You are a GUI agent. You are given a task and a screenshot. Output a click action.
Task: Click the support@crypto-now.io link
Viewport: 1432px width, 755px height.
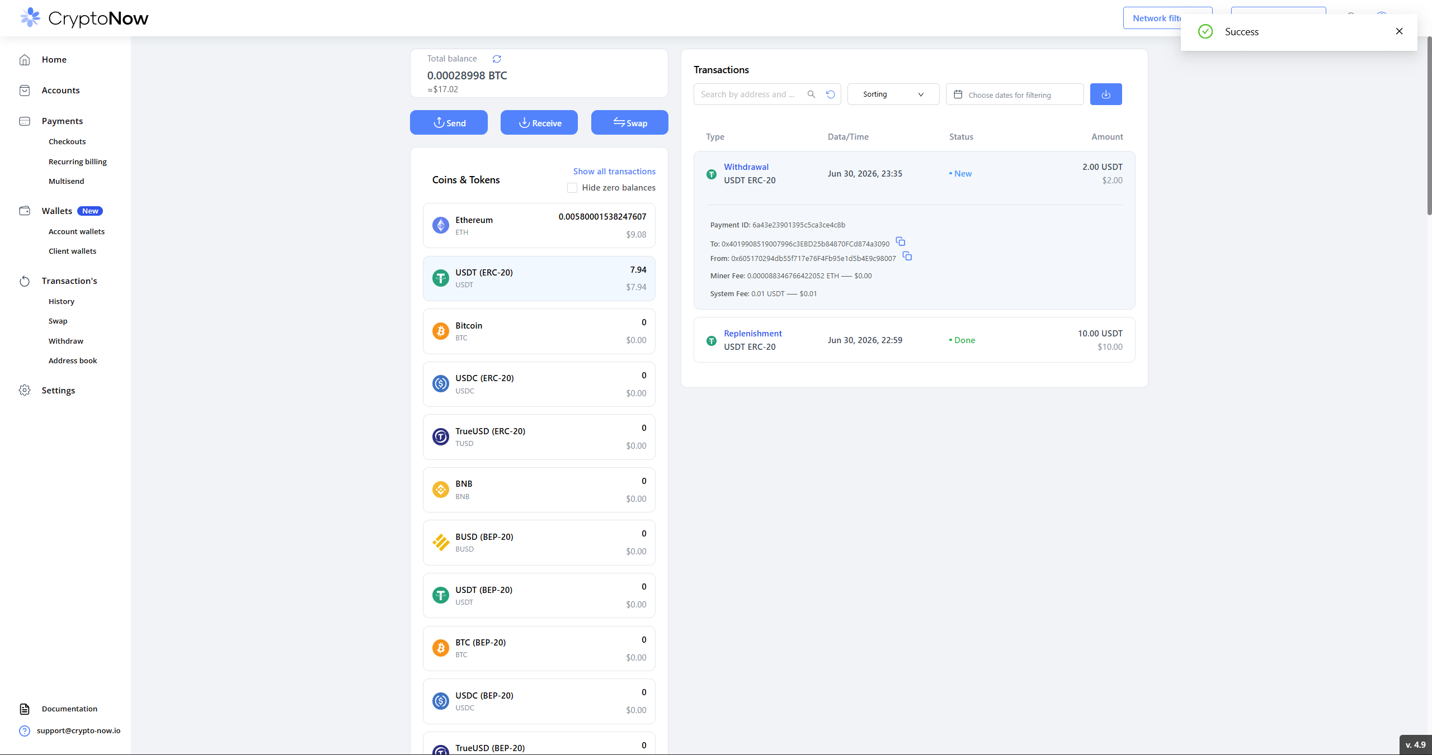point(79,731)
